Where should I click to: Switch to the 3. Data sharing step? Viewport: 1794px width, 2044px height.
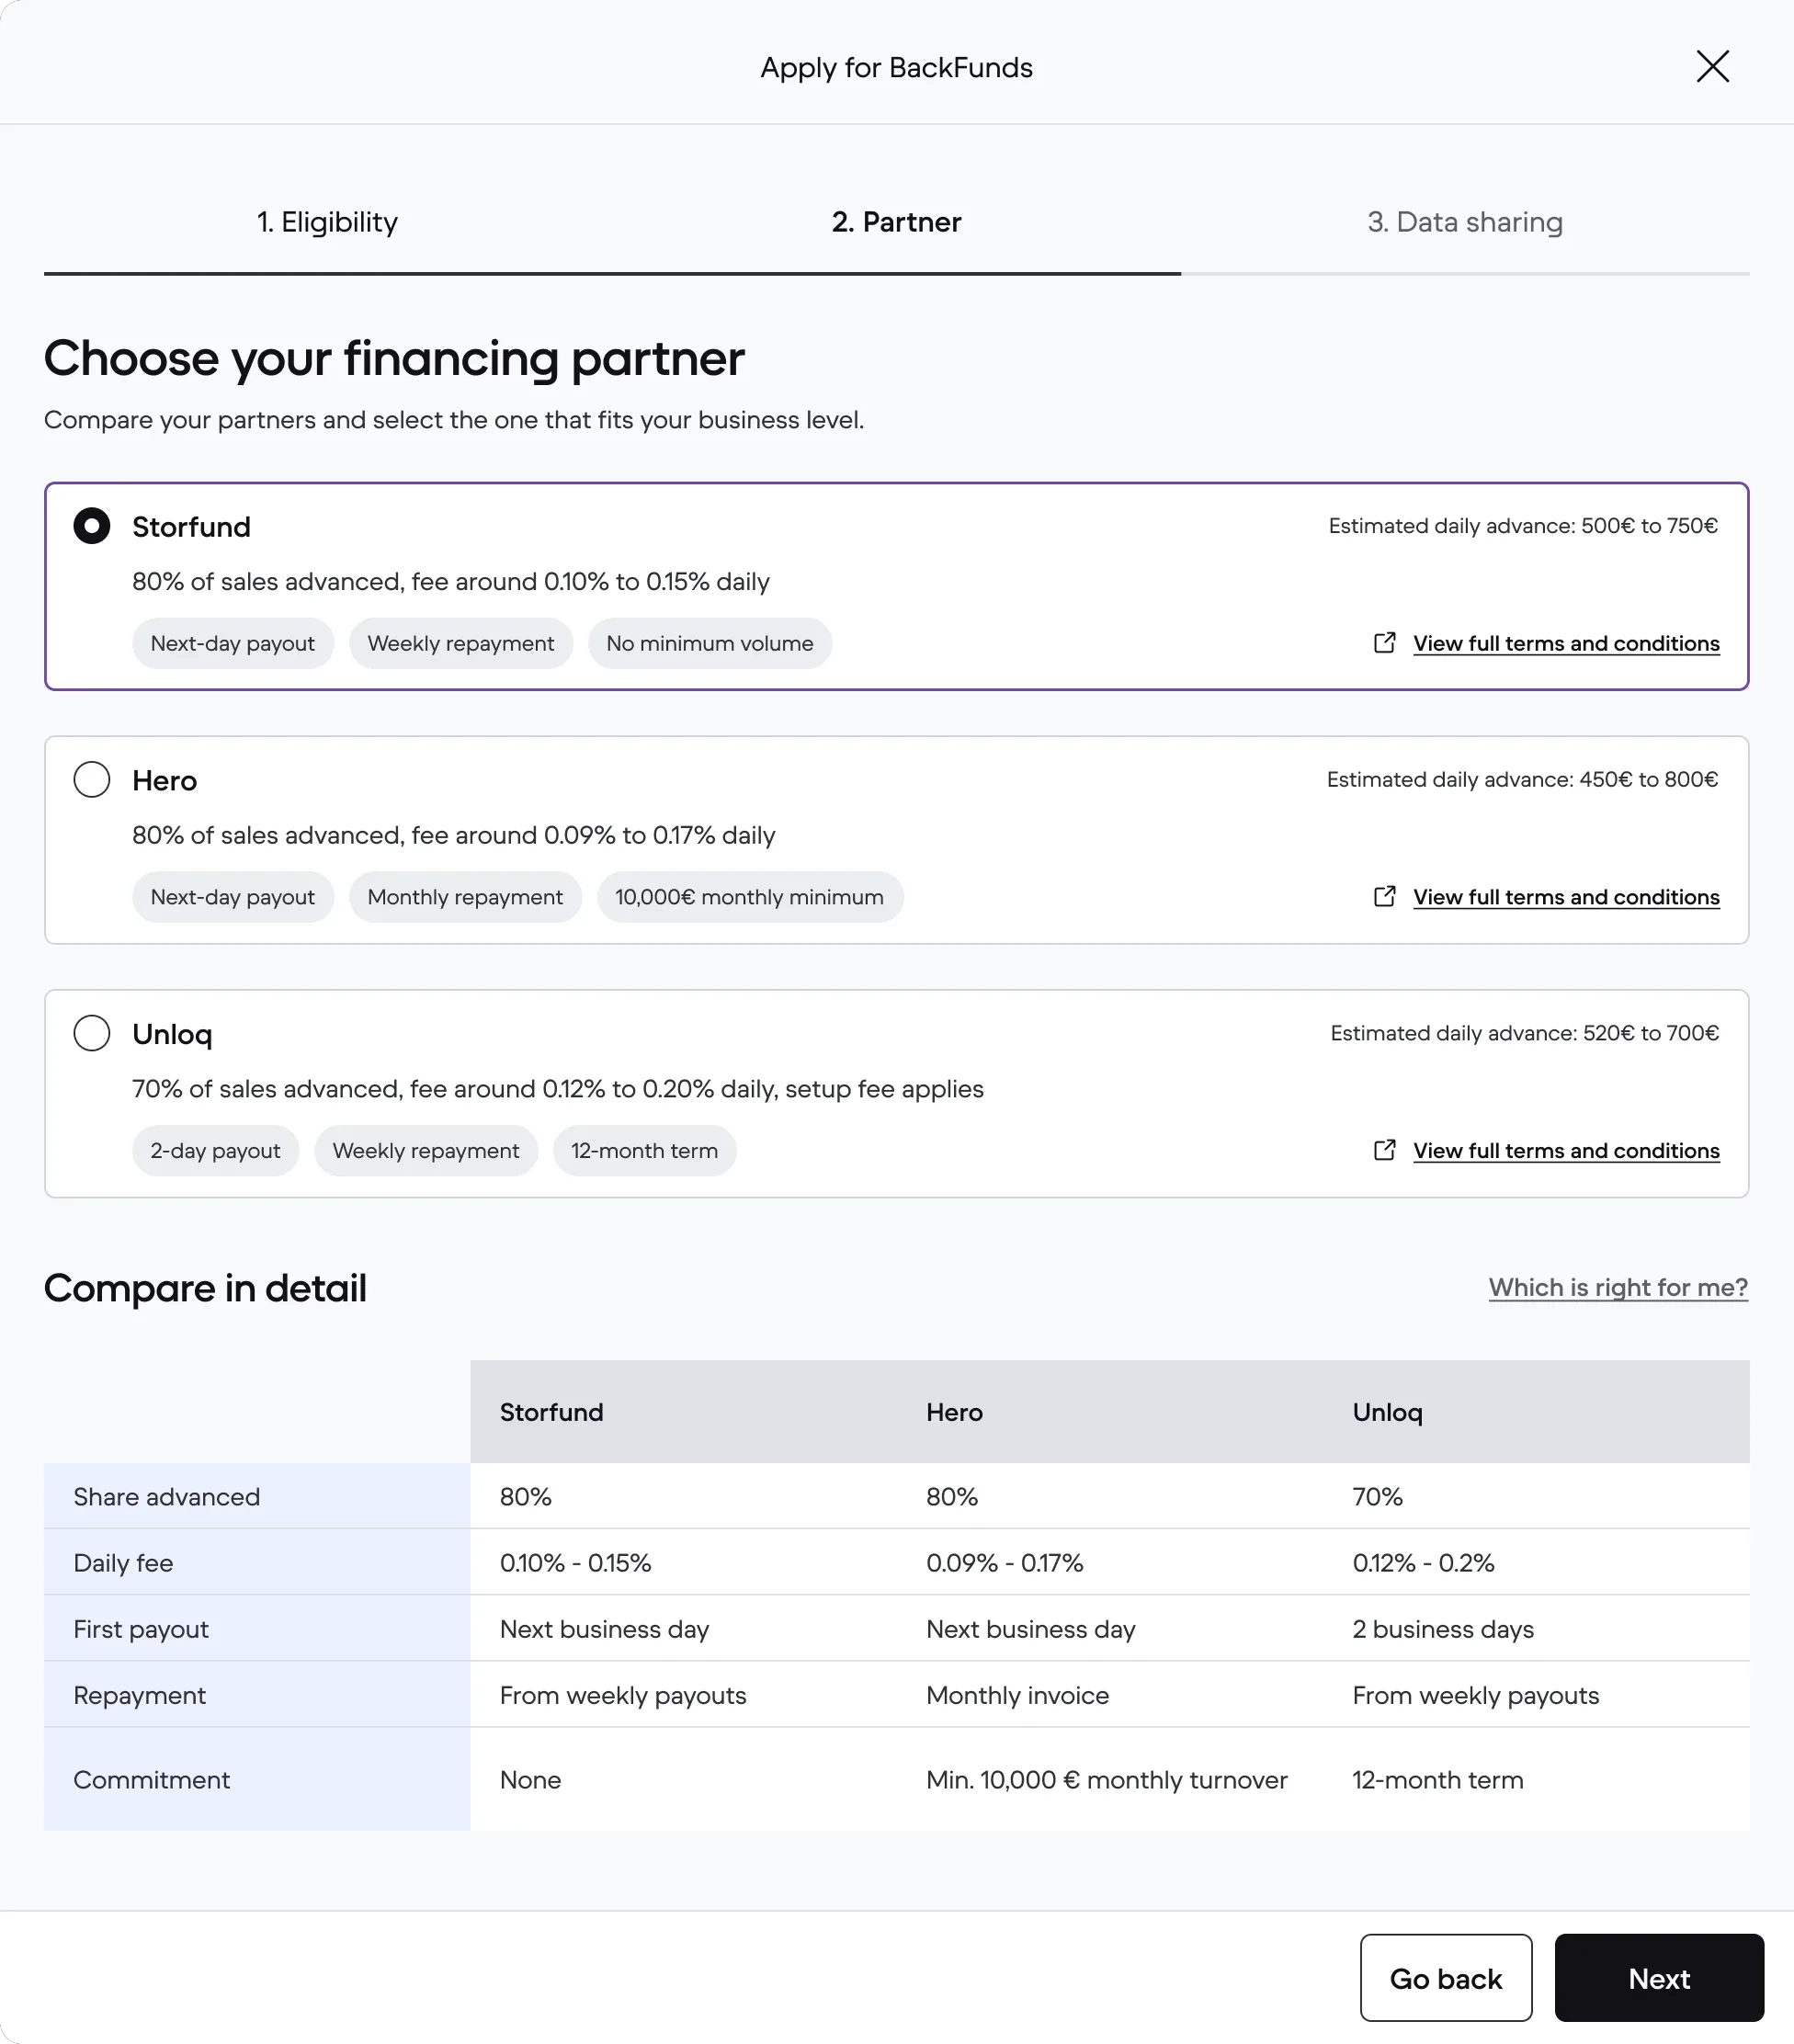pyautogui.click(x=1465, y=222)
